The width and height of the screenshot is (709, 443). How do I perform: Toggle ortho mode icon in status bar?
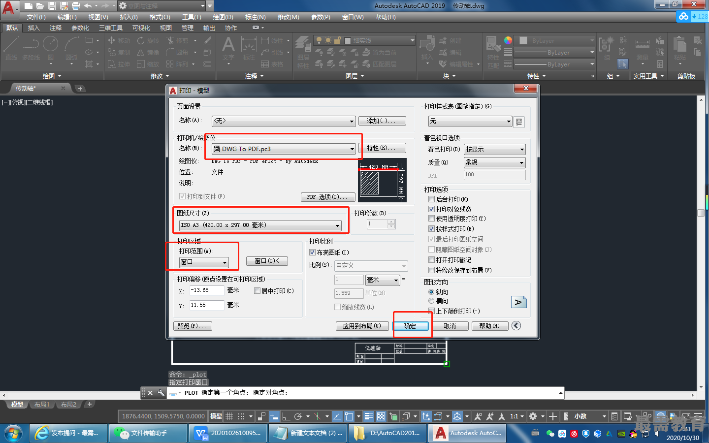286,416
